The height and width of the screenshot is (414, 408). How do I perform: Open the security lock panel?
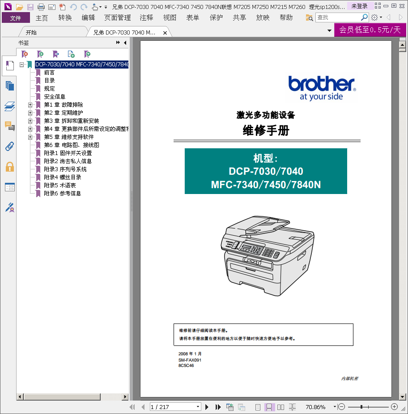[x=10, y=167]
